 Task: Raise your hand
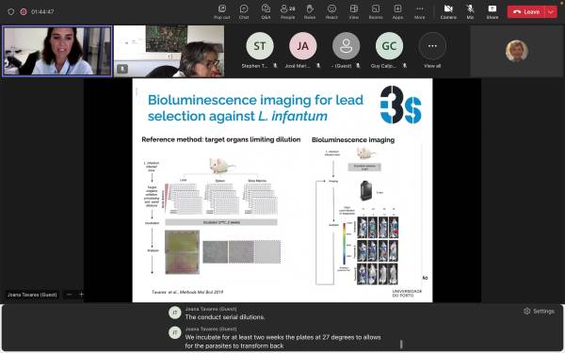(310, 11)
